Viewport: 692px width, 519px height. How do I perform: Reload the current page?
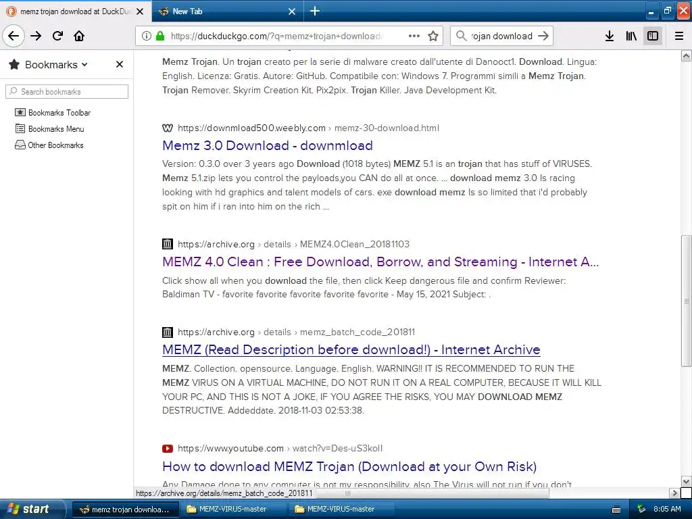pyautogui.click(x=57, y=36)
